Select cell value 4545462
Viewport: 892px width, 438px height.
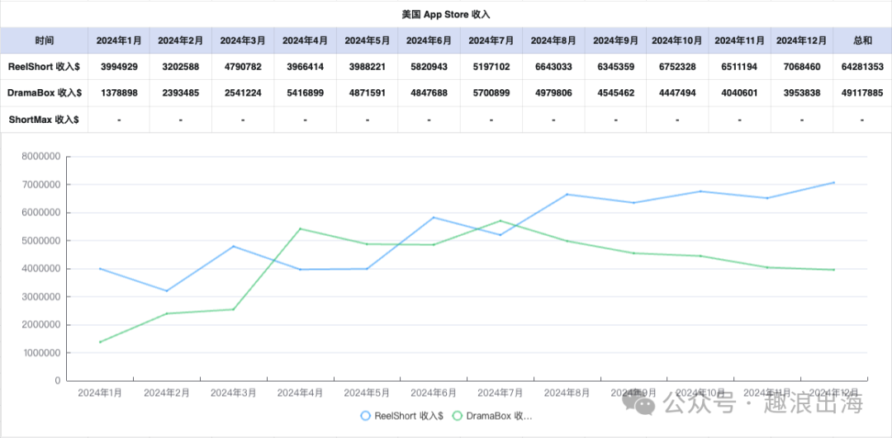(615, 93)
